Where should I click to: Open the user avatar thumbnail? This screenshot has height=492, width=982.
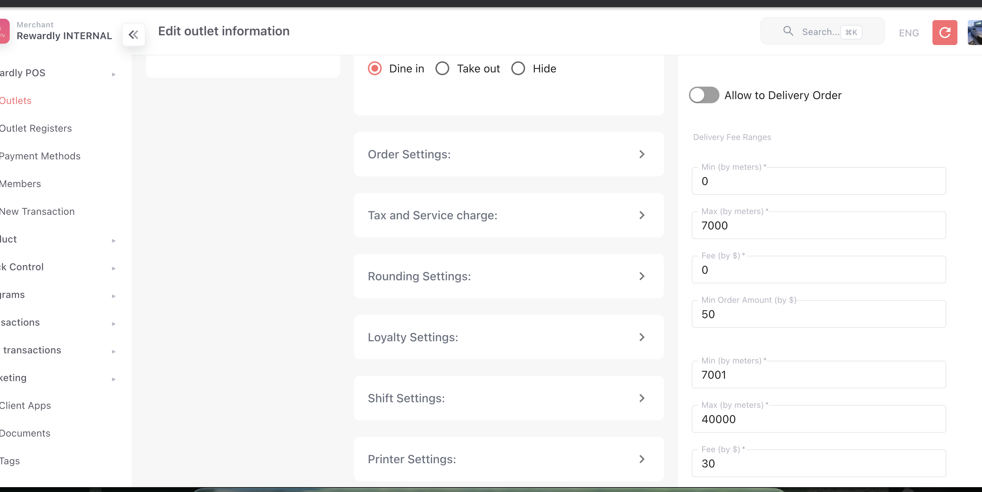point(975,33)
